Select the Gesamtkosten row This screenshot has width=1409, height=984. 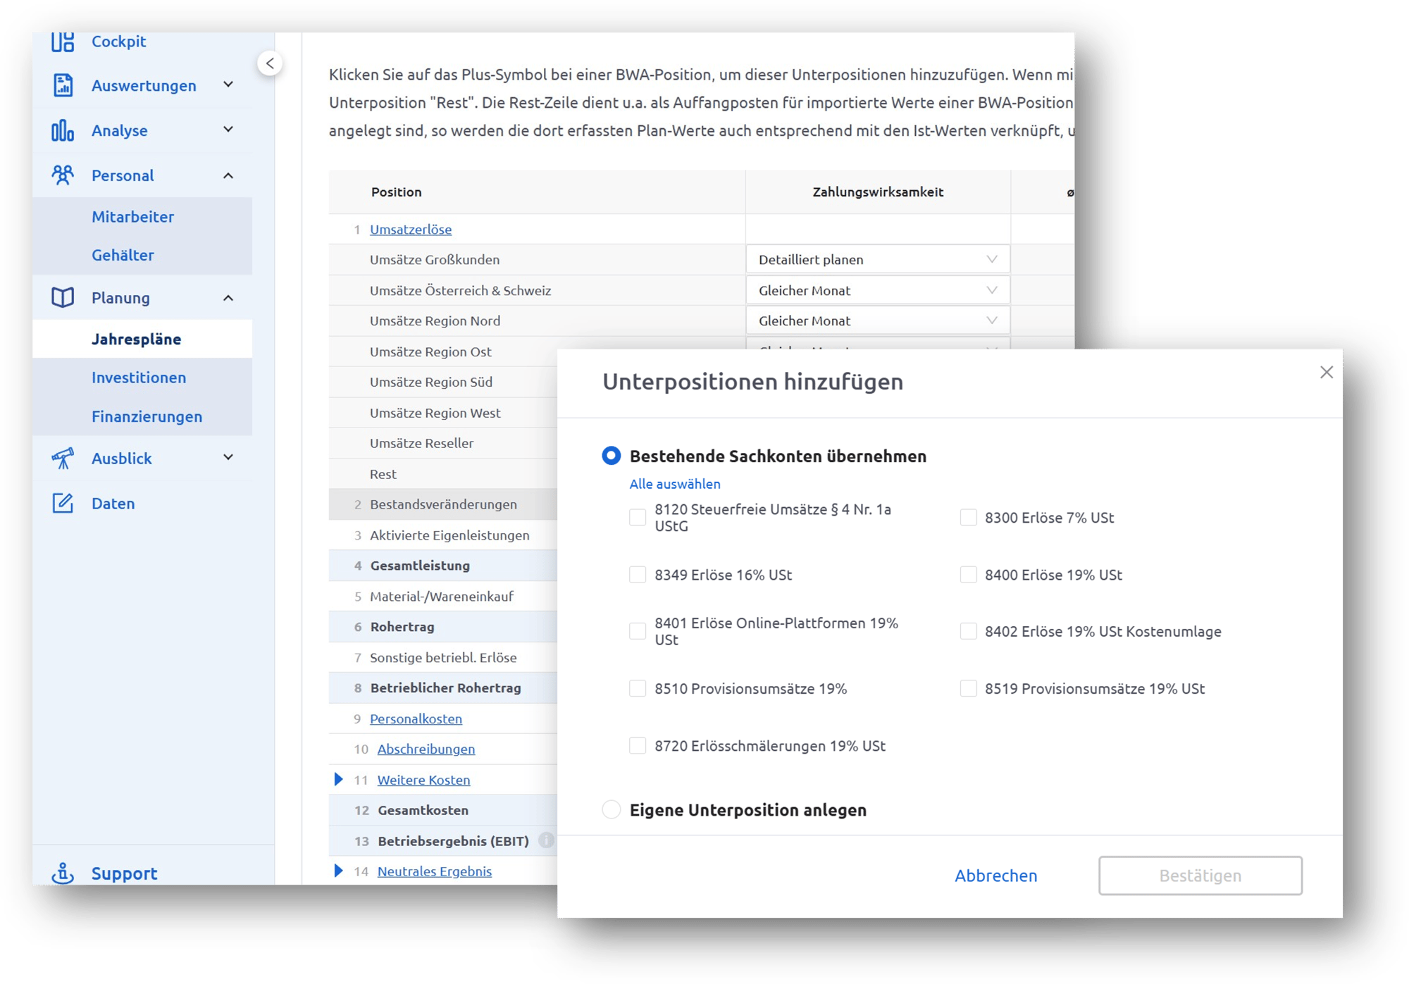[x=443, y=810]
